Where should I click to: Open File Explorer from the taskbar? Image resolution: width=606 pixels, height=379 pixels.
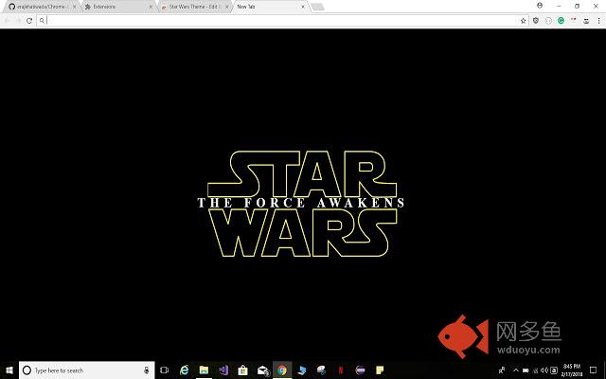204,370
